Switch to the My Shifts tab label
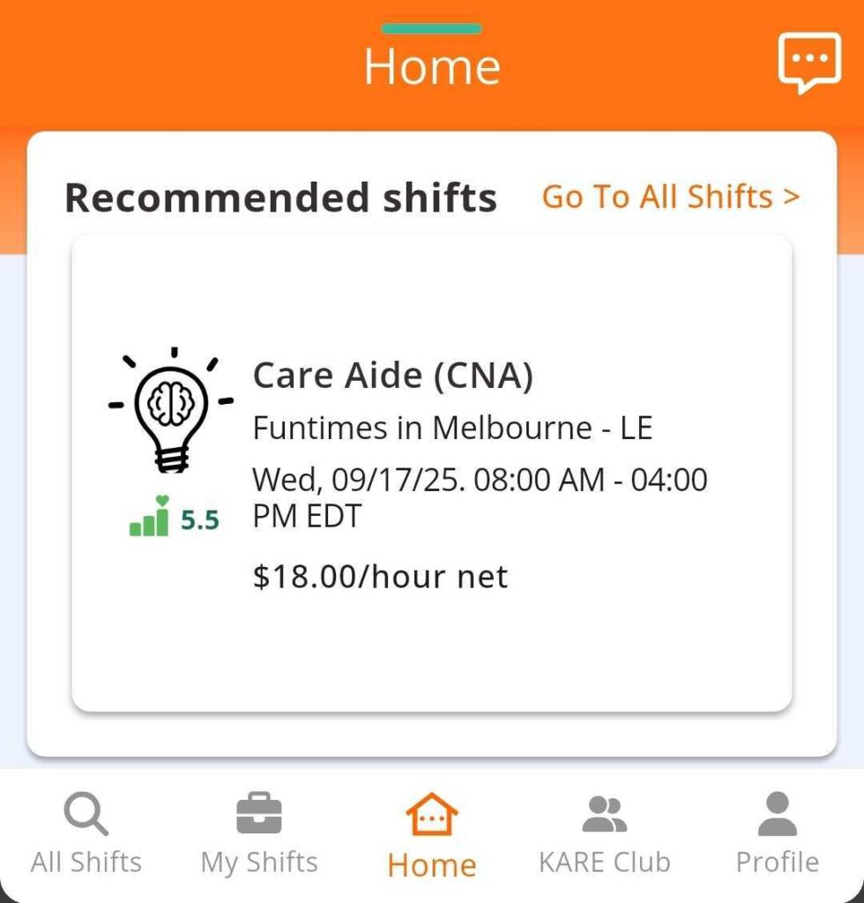Image resolution: width=864 pixels, height=903 pixels. pos(259,862)
